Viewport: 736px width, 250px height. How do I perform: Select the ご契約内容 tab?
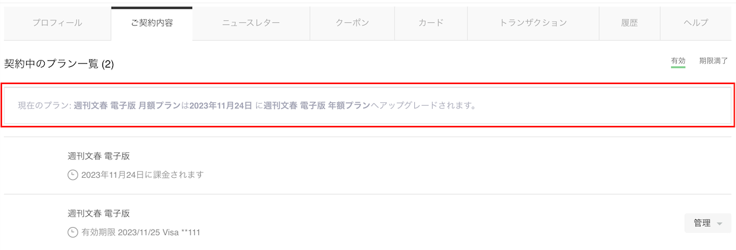[152, 23]
